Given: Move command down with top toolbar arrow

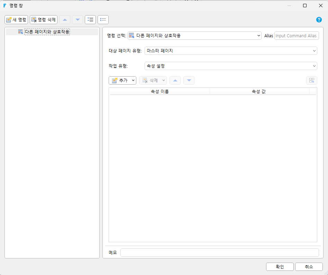Looking at the screenshot, I should (x=78, y=20).
